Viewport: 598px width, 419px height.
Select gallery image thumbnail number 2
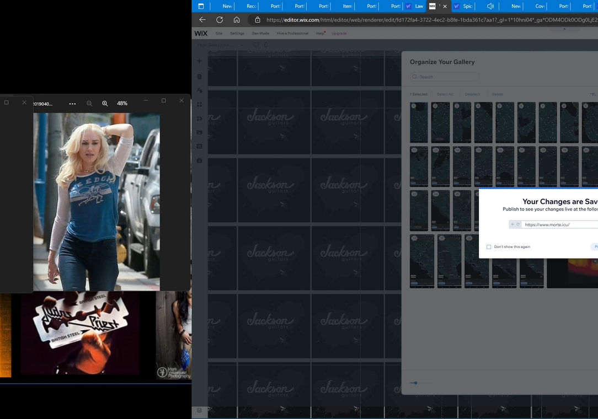coord(440,122)
